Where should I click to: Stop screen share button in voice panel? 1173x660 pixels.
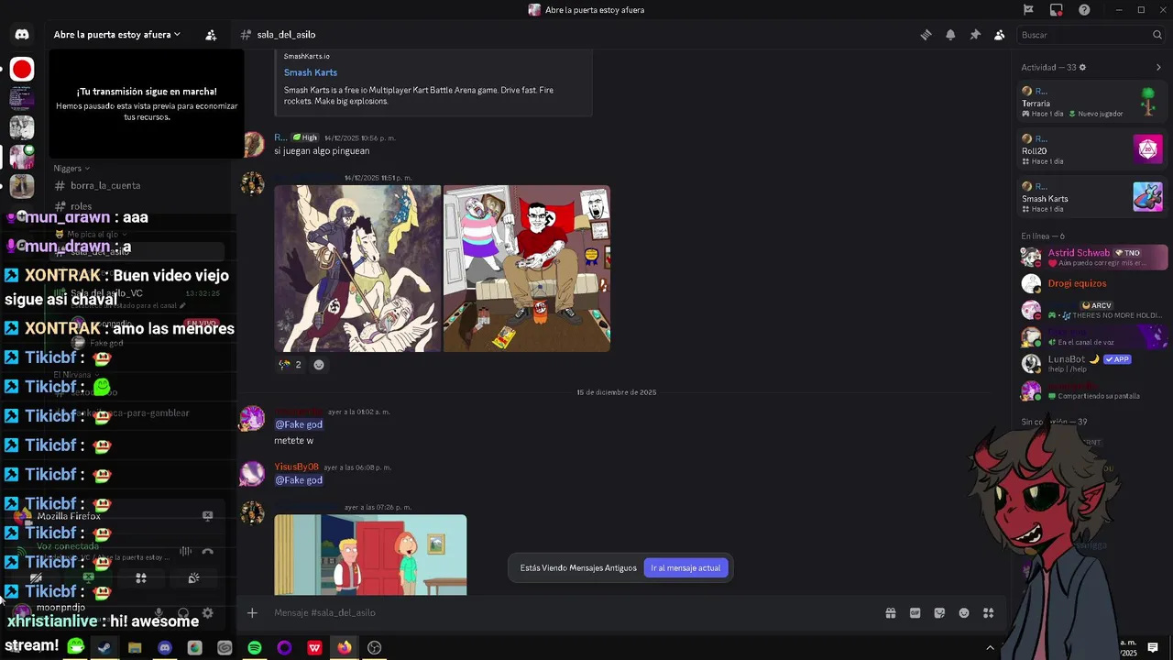point(89,578)
